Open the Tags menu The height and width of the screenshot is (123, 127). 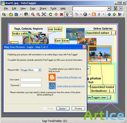point(32,8)
